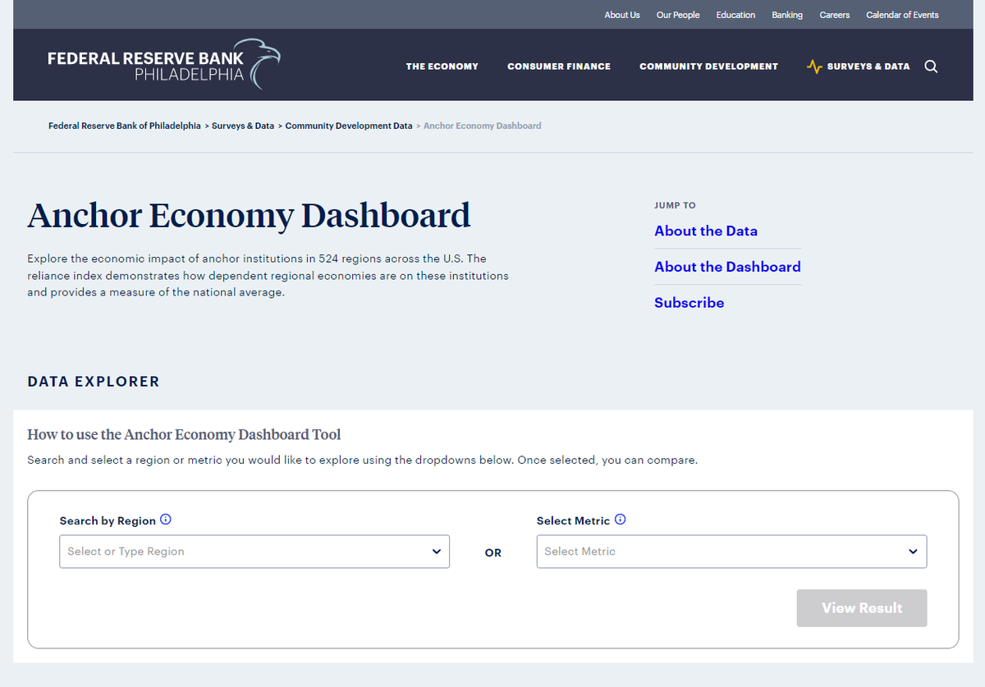The width and height of the screenshot is (985, 687).
Task: Click the 'How to use the Anchor Economy Dashboard Tool' heading
Action: [184, 434]
